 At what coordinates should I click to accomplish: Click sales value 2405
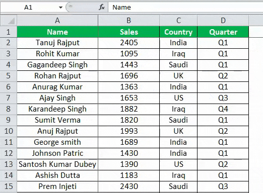click(x=129, y=43)
